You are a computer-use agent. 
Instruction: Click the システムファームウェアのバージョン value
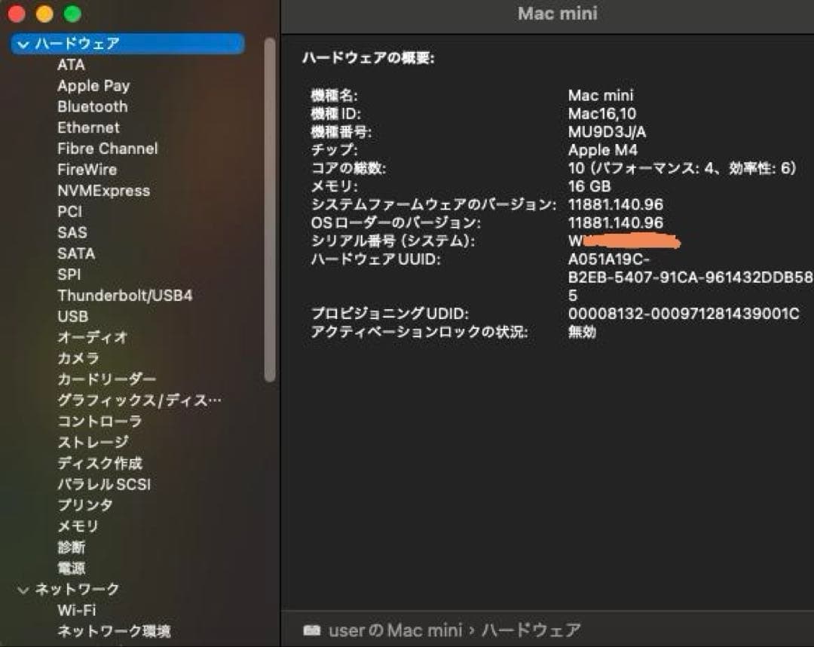pyautogui.click(x=616, y=204)
